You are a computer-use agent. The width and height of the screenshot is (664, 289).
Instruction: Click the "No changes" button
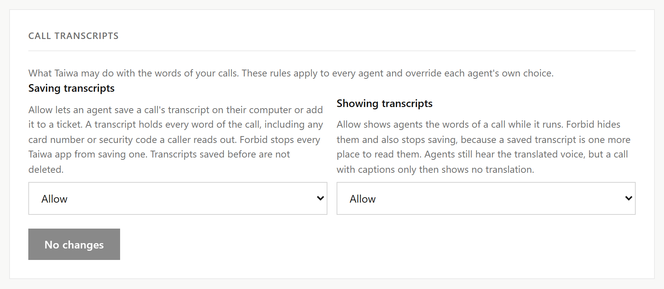tap(74, 244)
